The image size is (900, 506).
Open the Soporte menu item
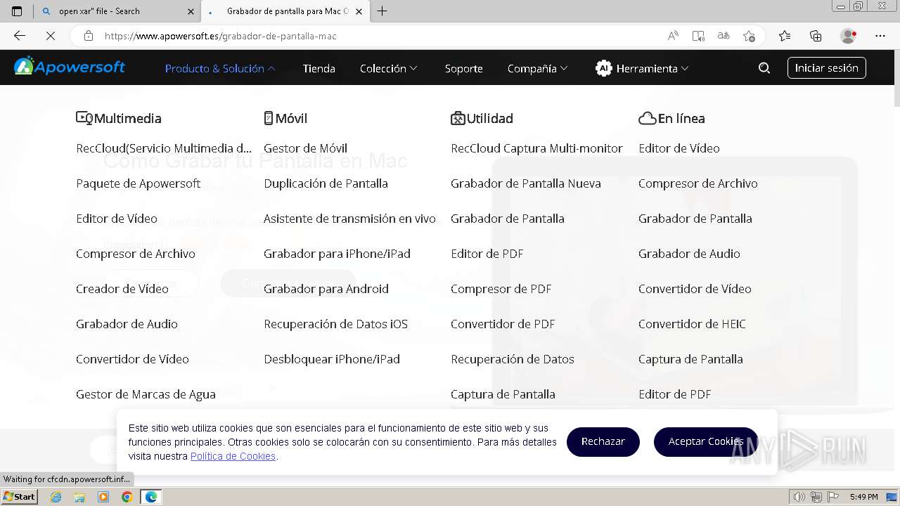pos(463,68)
